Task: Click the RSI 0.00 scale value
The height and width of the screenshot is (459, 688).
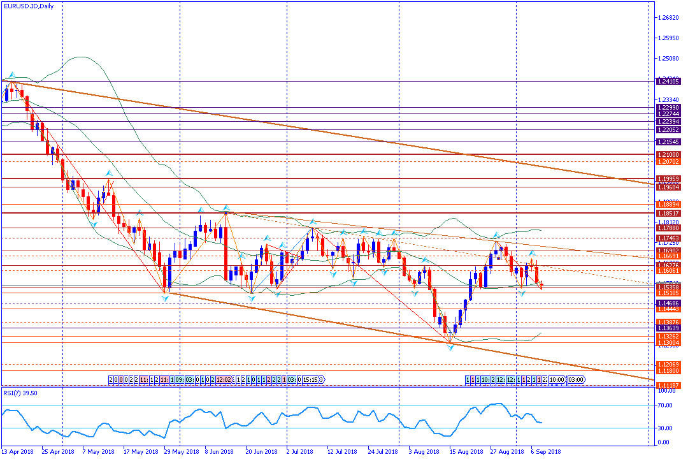Action: (663, 443)
